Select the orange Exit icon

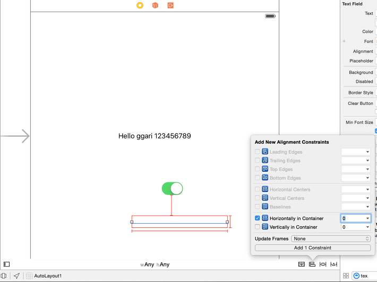170,5
